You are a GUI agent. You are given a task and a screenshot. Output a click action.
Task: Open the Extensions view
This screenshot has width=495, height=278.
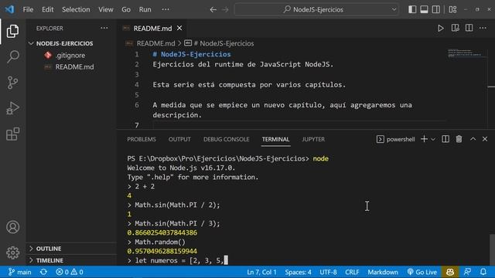click(x=12, y=134)
